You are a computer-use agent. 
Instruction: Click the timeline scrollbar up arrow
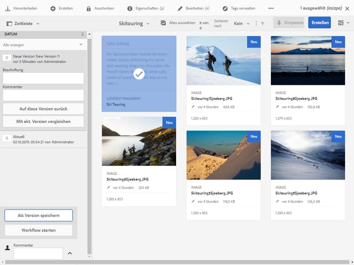click(89, 34)
